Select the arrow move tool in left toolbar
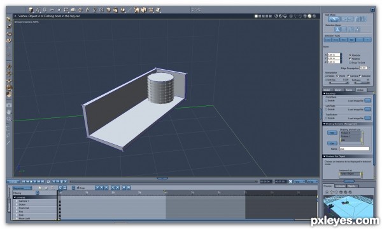The width and height of the screenshot is (382, 229). point(9,20)
